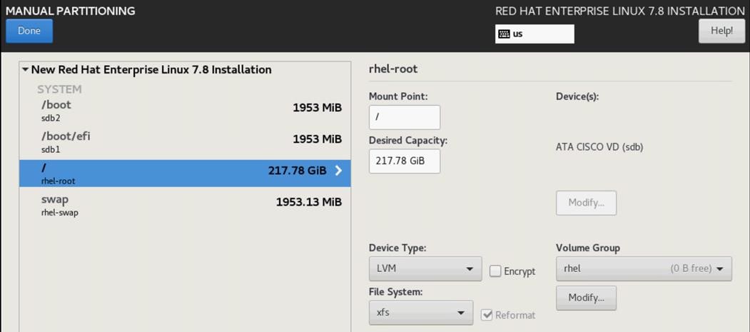
Task: Select the /boot partition row
Action: [185, 111]
